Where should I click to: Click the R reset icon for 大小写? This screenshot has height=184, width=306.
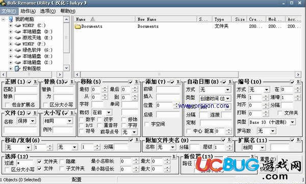coord(72,113)
